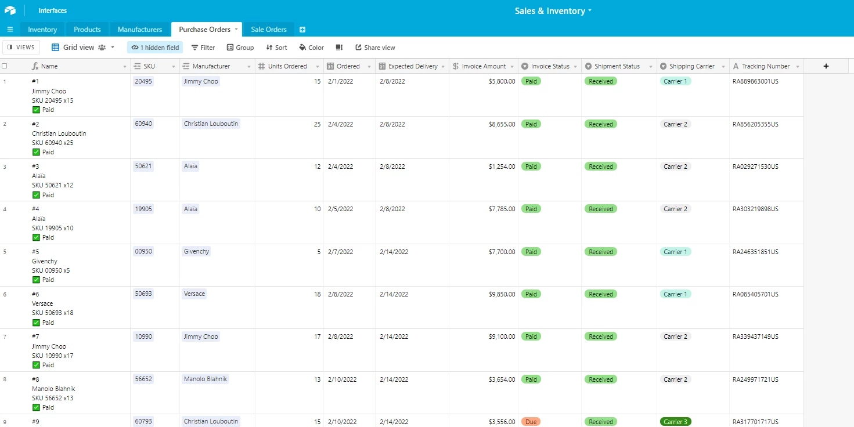Open the Sort tool
Viewport: 854px width, 427px height.
click(276, 48)
